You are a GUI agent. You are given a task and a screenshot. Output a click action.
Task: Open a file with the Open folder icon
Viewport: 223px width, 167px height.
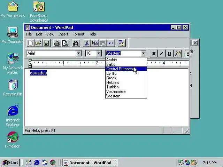(38, 43)
